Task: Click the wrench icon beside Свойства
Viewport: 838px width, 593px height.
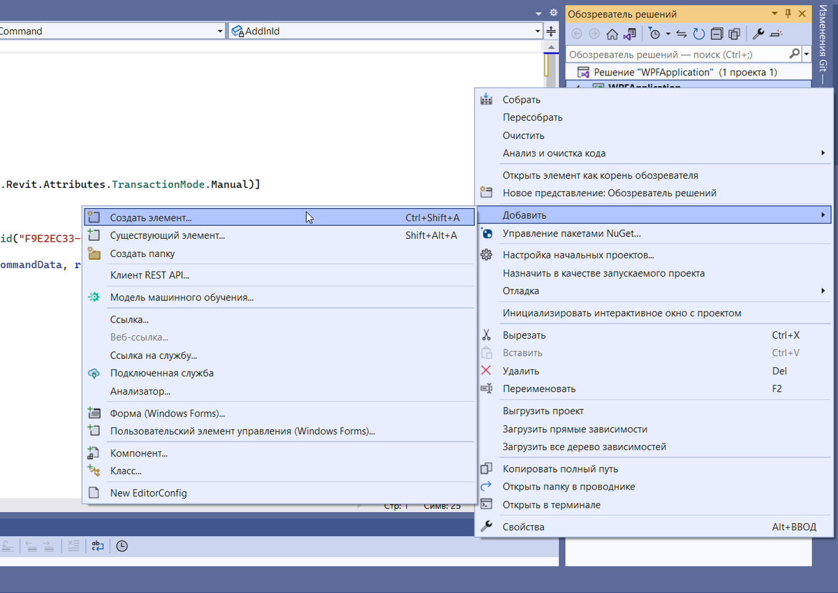Action: tap(486, 527)
